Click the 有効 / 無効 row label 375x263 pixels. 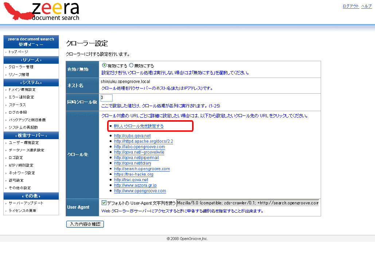(78, 69)
